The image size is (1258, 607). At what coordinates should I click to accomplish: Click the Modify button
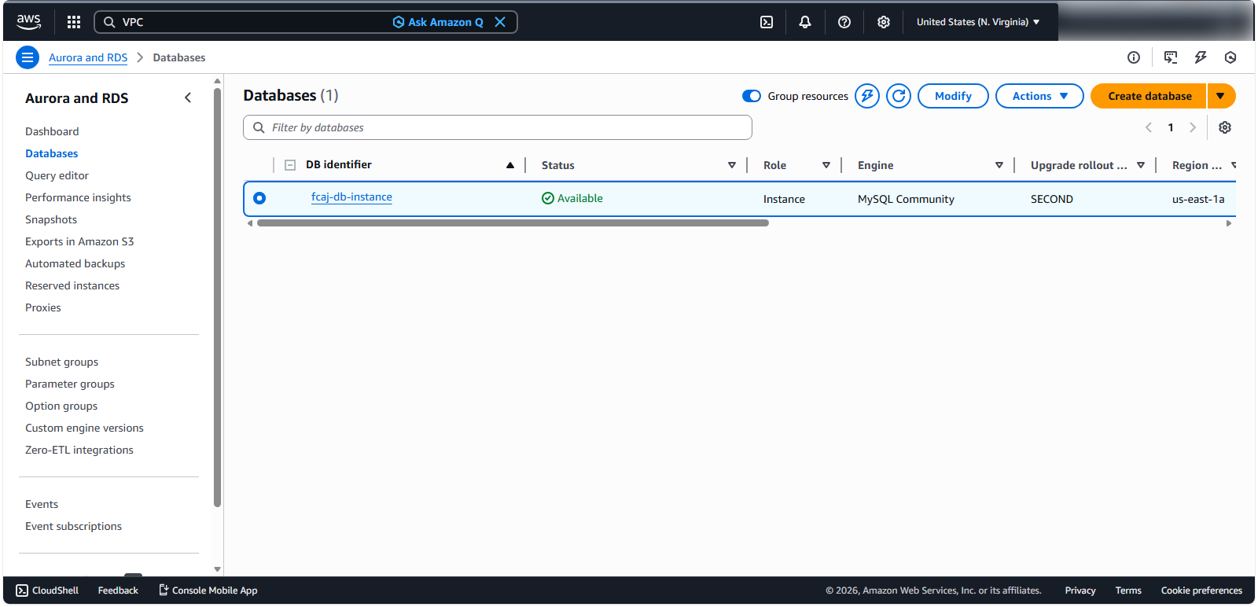pyautogui.click(x=953, y=96)
